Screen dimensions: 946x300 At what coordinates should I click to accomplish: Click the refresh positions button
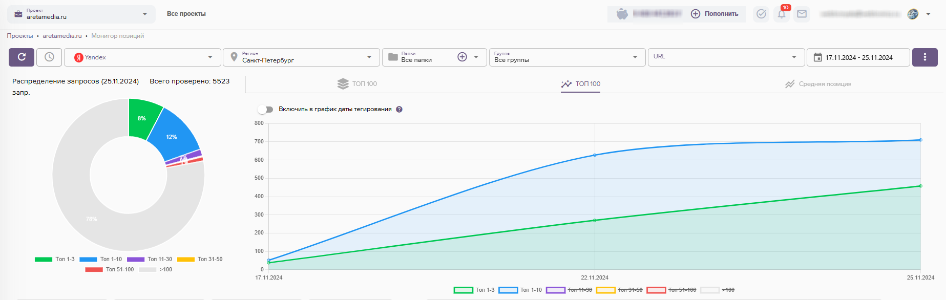click(22, 57)
